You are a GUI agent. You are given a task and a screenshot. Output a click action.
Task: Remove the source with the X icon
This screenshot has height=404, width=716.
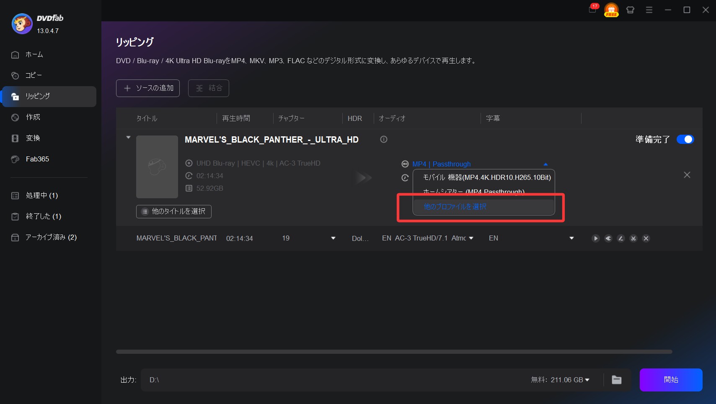(687, 175)
